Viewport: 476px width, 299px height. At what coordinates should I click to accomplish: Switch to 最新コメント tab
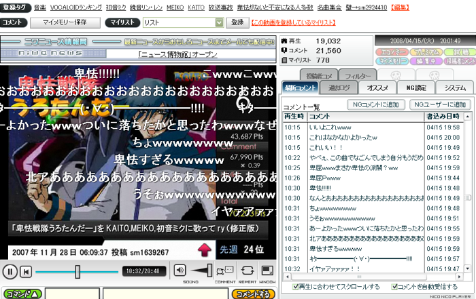pos(300,88)
